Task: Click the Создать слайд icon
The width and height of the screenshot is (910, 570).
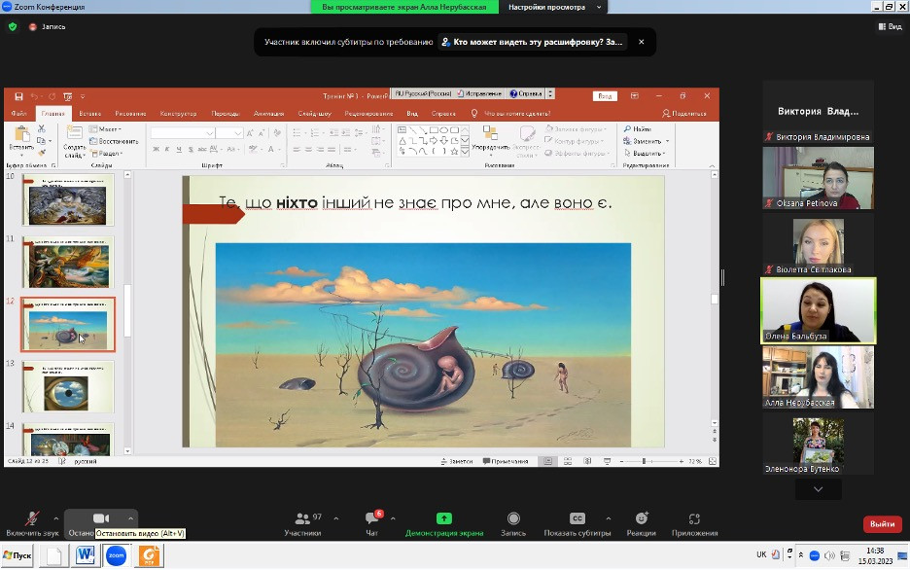Action: (74, 134)
